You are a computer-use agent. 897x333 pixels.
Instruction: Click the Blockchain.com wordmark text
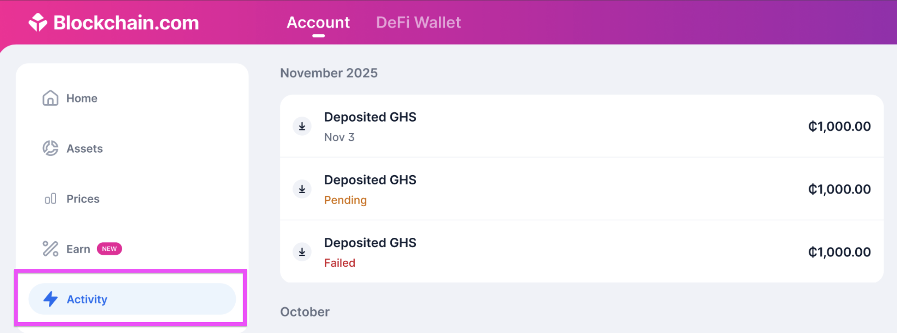(126, 22)
